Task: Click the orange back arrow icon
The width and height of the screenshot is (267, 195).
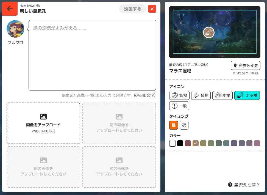Action: click(x=10, y=9)
